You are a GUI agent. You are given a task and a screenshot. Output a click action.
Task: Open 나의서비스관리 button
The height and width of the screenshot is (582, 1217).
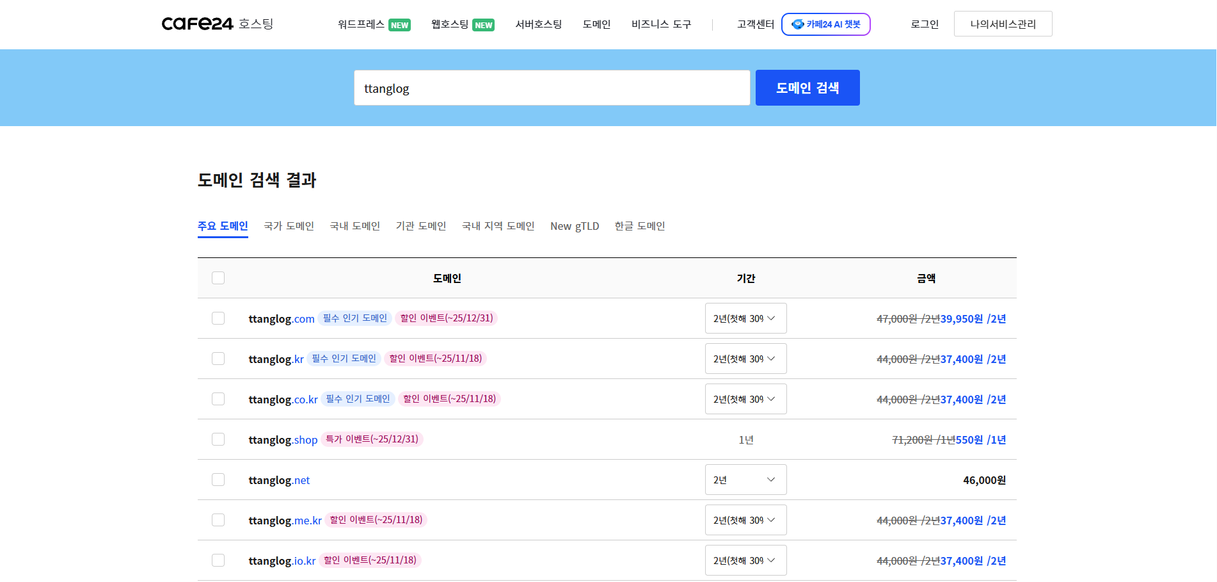pyautogui.click(x=1003, y=24)
